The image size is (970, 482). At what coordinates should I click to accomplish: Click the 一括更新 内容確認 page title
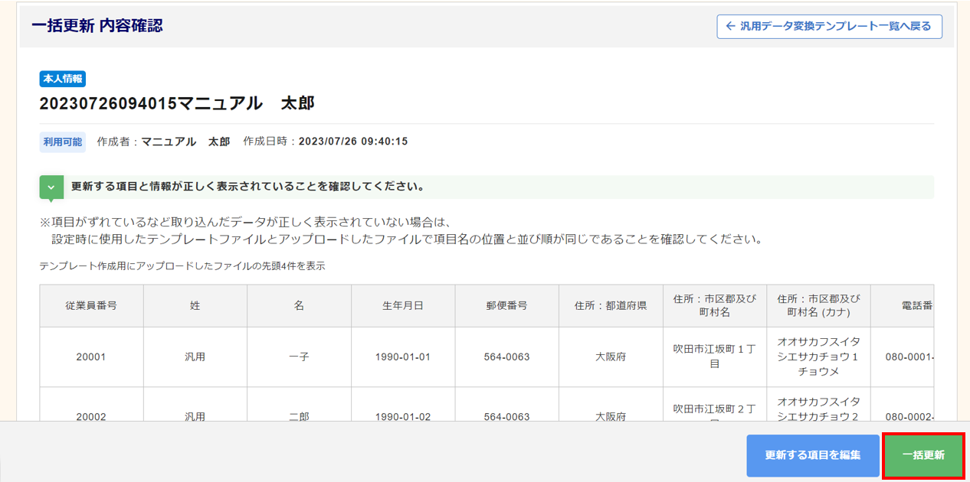tap(97, 26)
